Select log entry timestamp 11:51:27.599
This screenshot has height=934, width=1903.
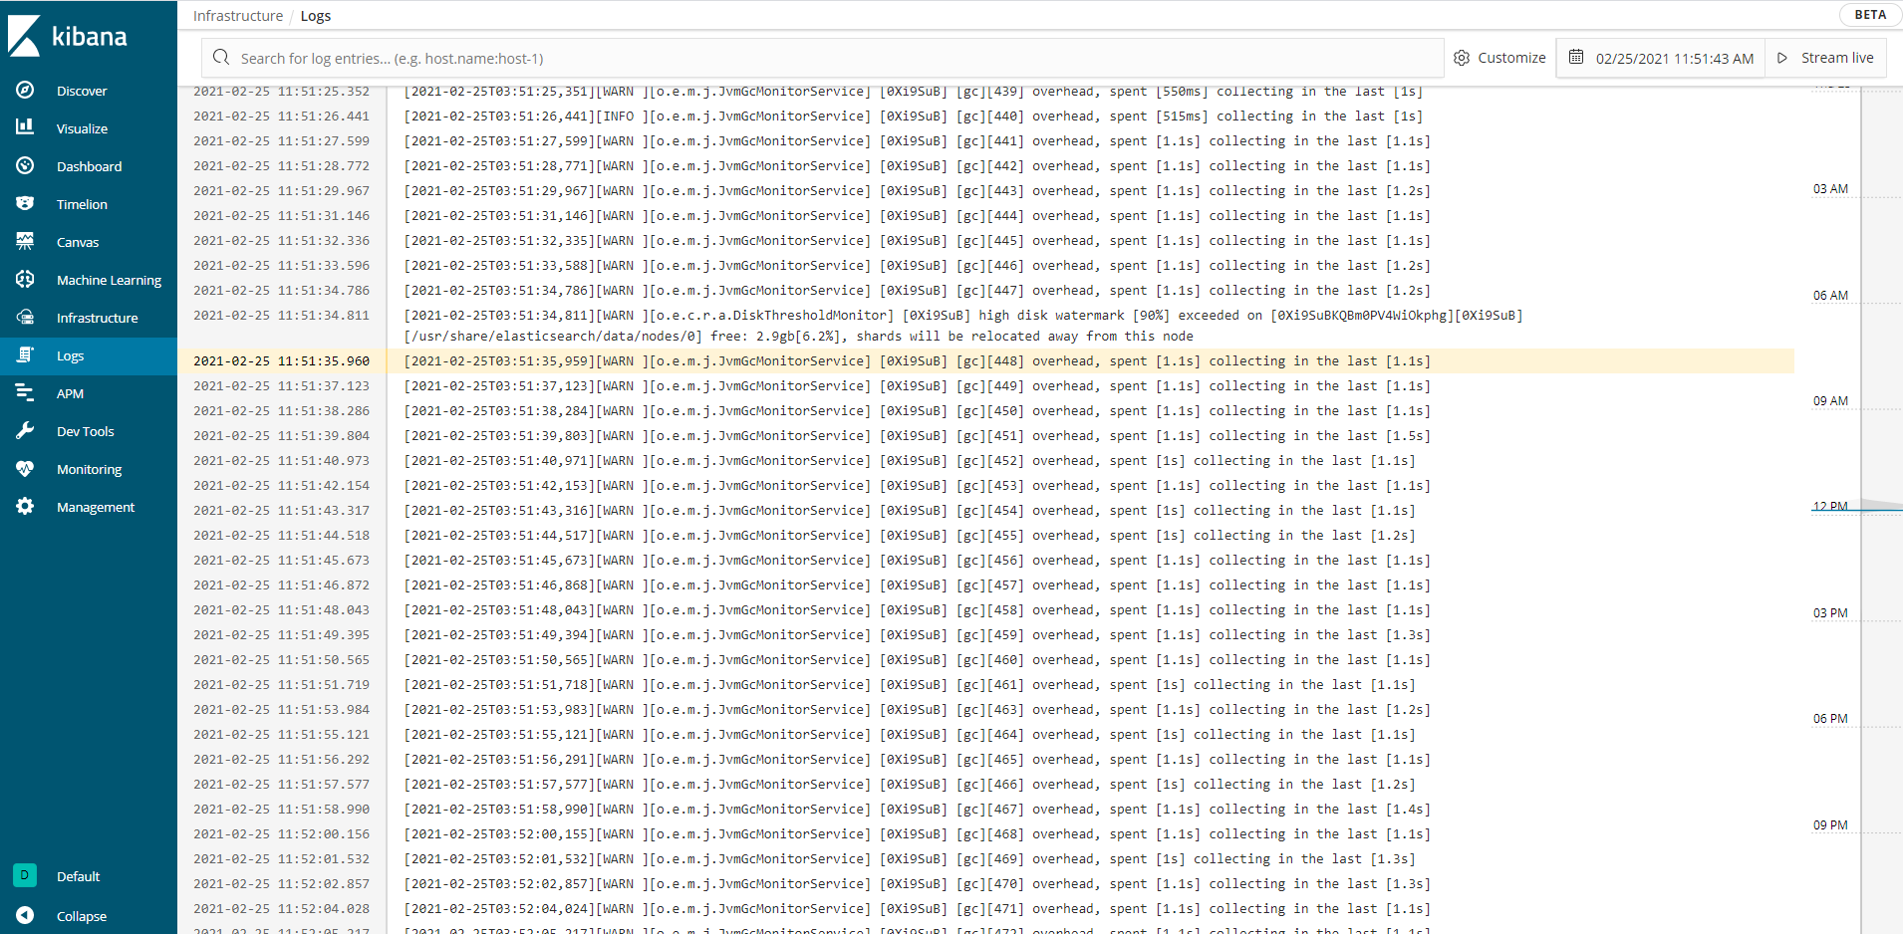pyautogui.click(x=281, y=141)
